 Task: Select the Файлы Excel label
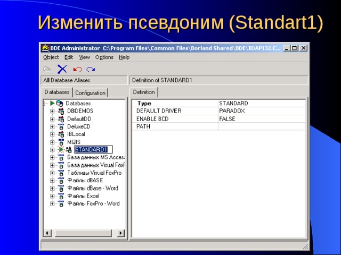[83, 196]
